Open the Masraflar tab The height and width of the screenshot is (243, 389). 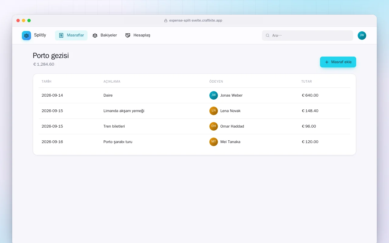pos(71,35)
